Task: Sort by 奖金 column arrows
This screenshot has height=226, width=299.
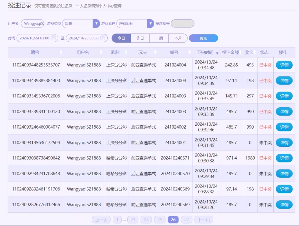Action: [x=255, y=52]
